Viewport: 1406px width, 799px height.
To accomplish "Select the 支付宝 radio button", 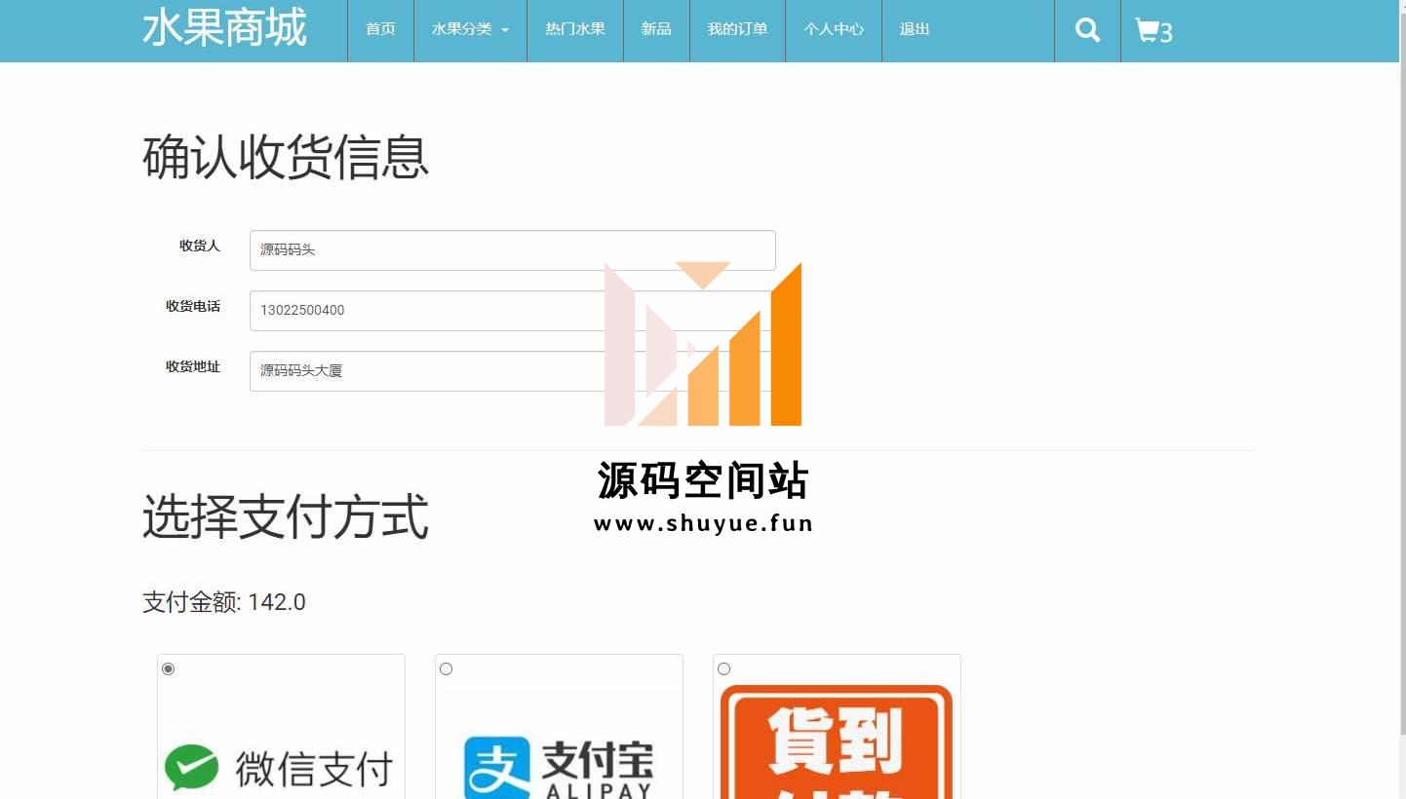I will [x=446, y=668].
